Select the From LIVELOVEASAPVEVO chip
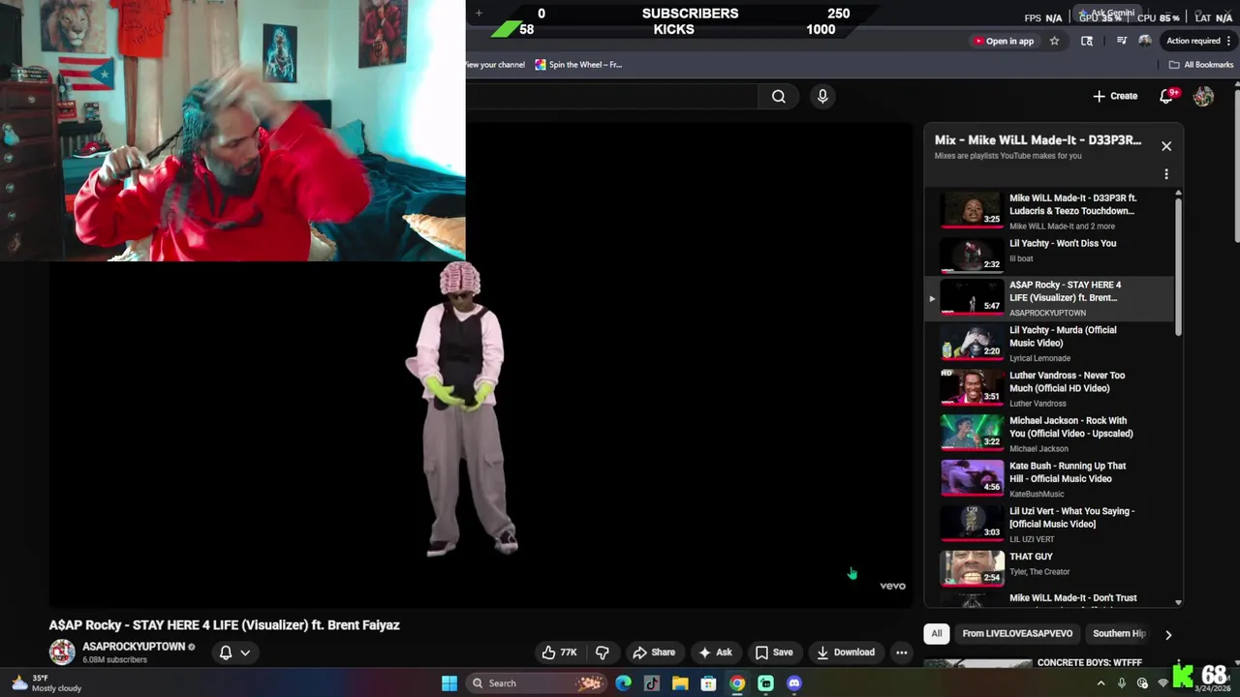The width and height of the screenshot is (1240, 697). coord(1017,634)
